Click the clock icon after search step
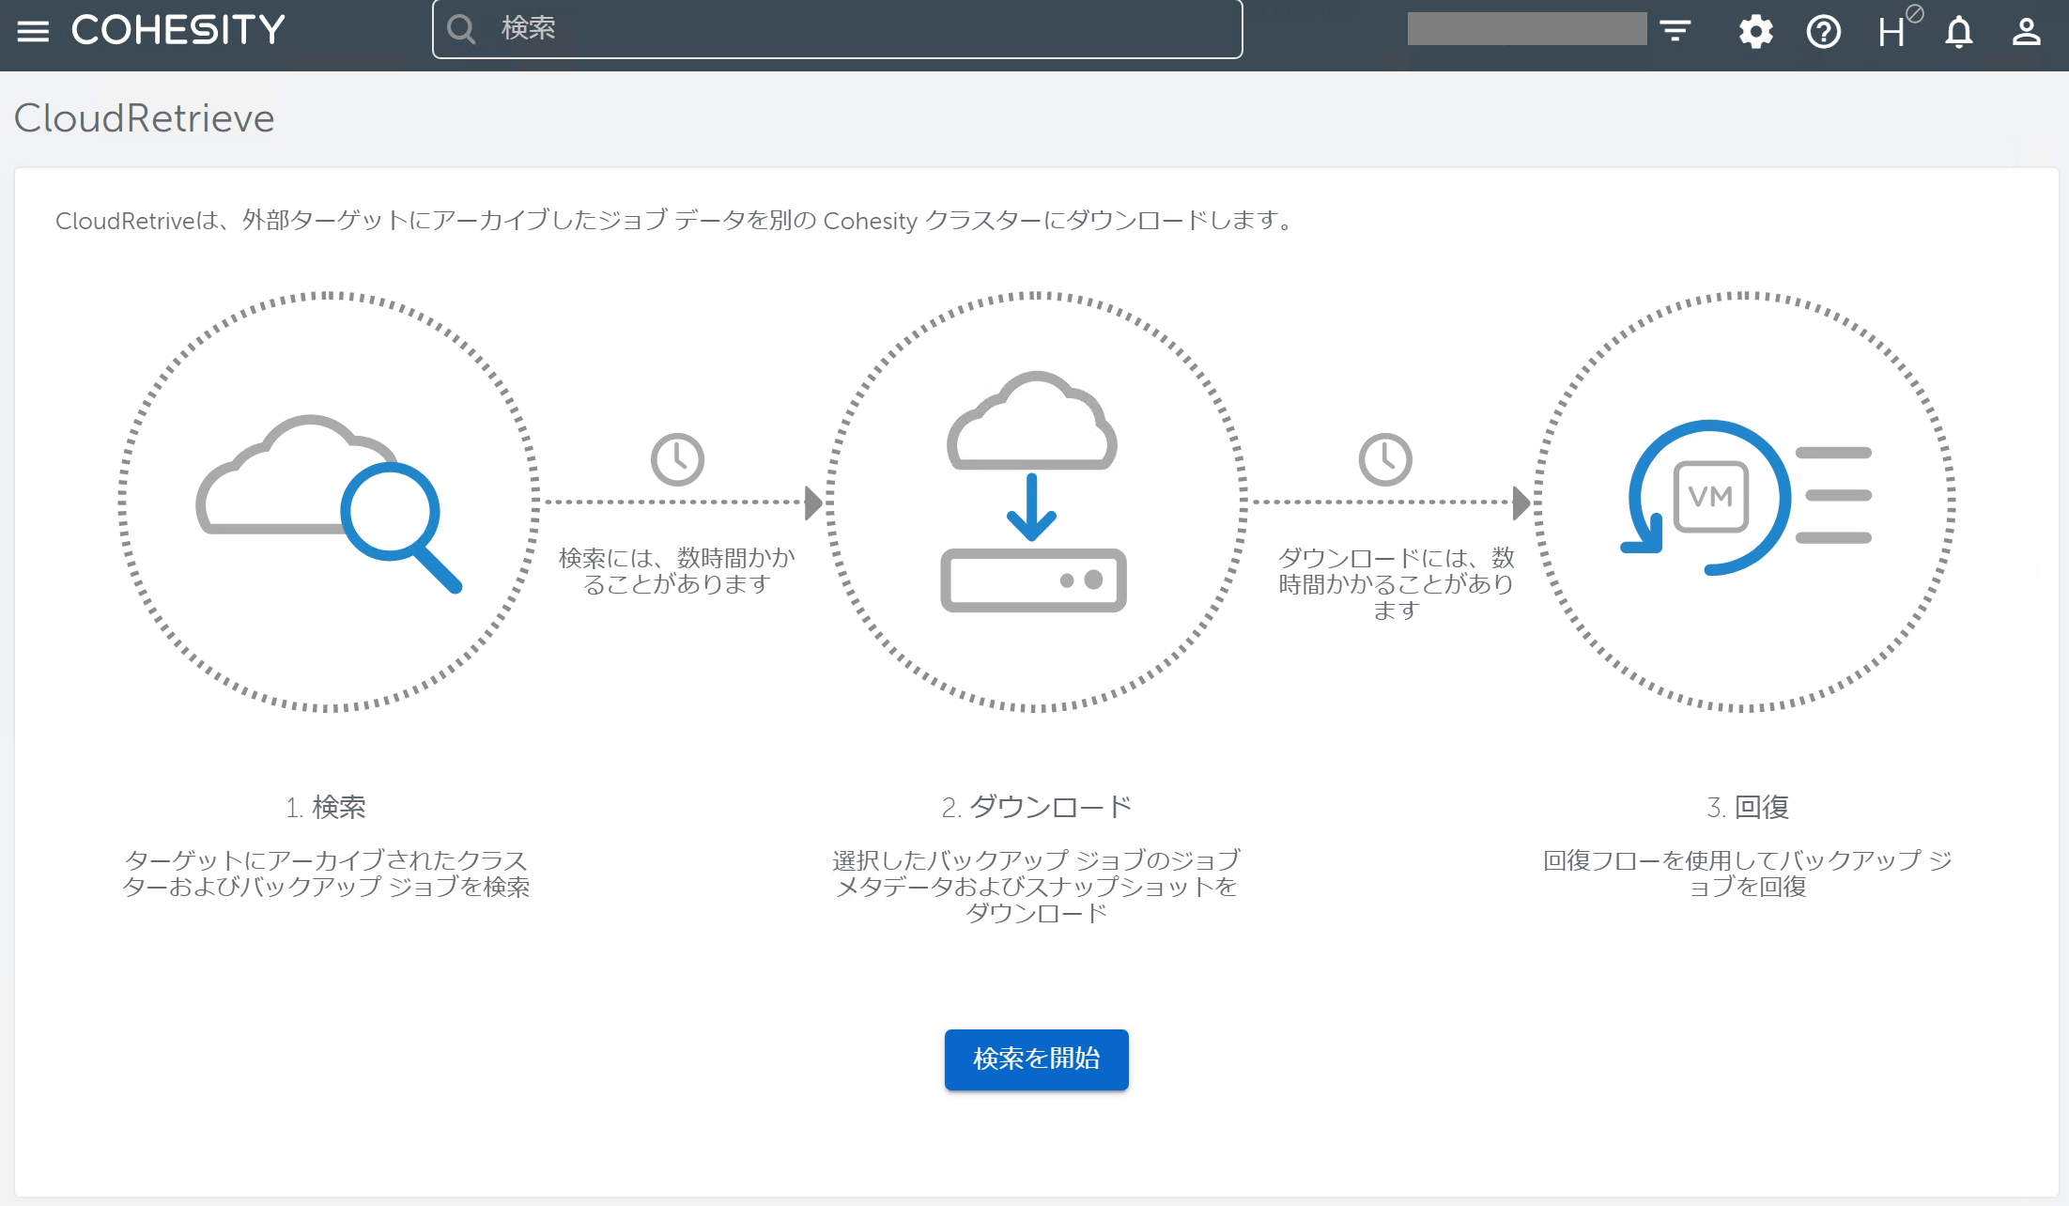2069x1206 pixels. point(677,459)
